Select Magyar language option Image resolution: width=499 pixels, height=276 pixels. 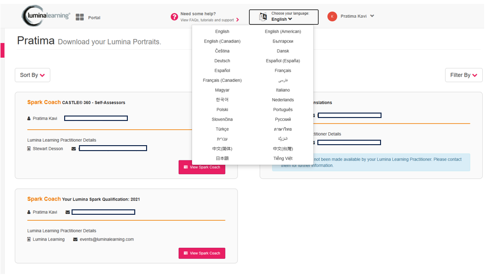222,90
